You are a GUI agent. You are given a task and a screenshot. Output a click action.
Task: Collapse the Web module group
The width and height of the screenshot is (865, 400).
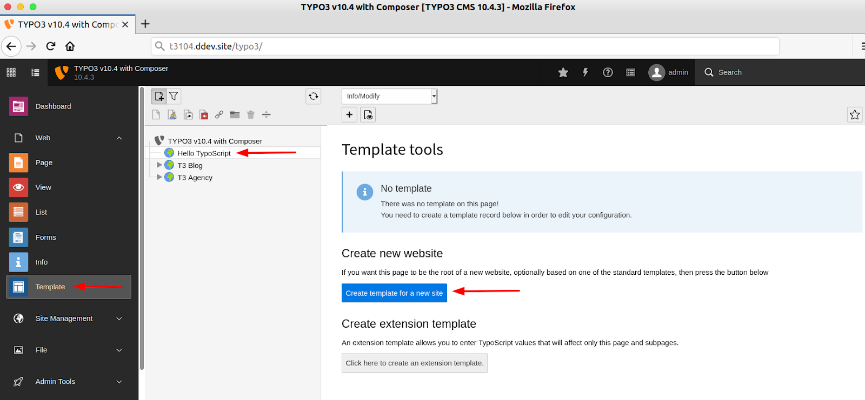pyautogui.click(x=119, y=138)
